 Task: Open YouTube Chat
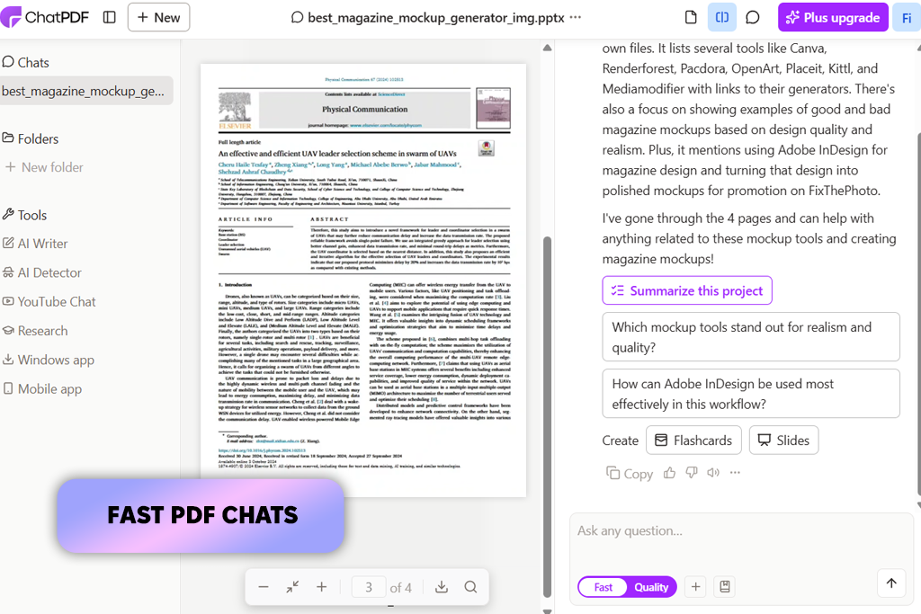(49, 302)
